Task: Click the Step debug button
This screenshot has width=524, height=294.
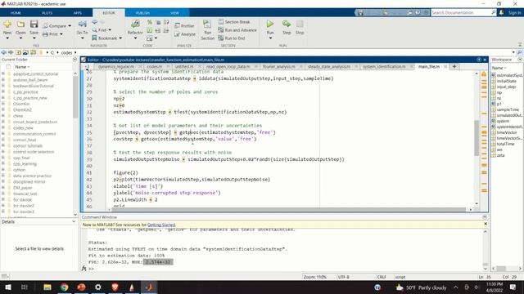Action: [x=287, y=24]
